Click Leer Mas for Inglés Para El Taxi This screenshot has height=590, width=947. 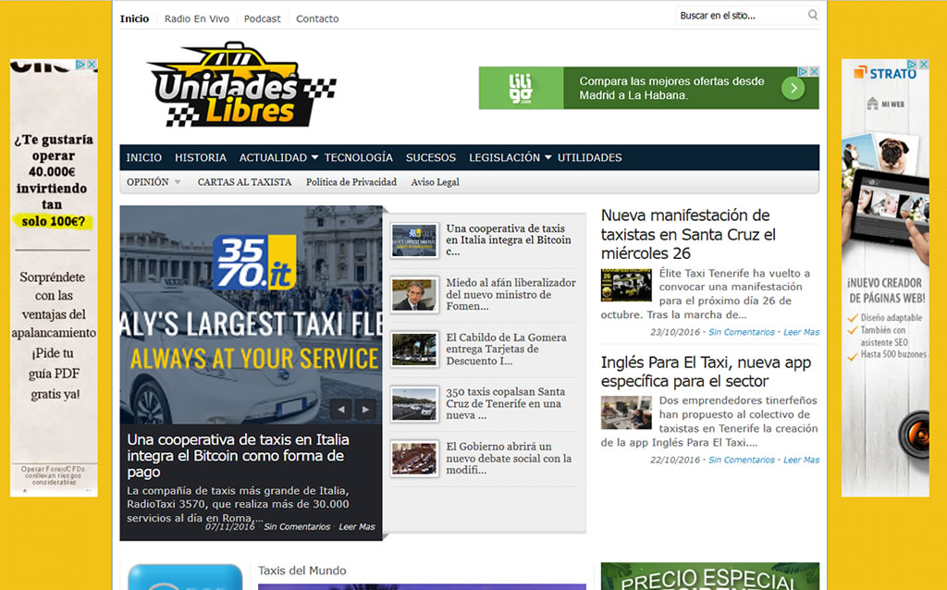[x=801, y=460]
